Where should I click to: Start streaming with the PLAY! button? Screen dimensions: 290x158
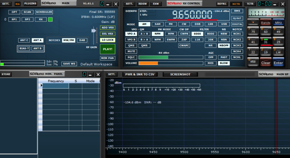click(x=107, y=49)
